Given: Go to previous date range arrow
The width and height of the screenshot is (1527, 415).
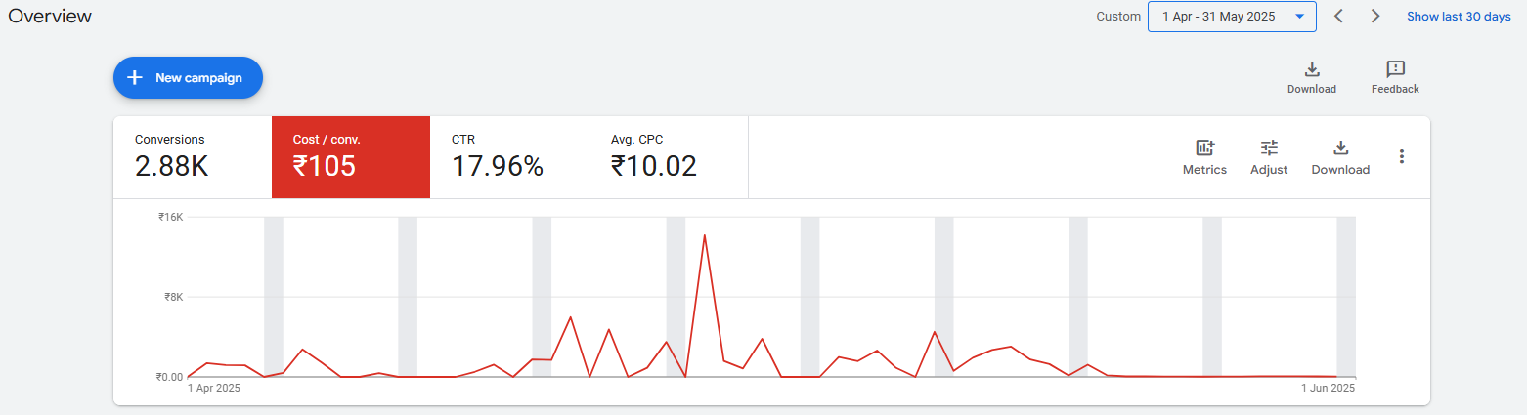Looking at the screenshot, I should coord(1338,17).
